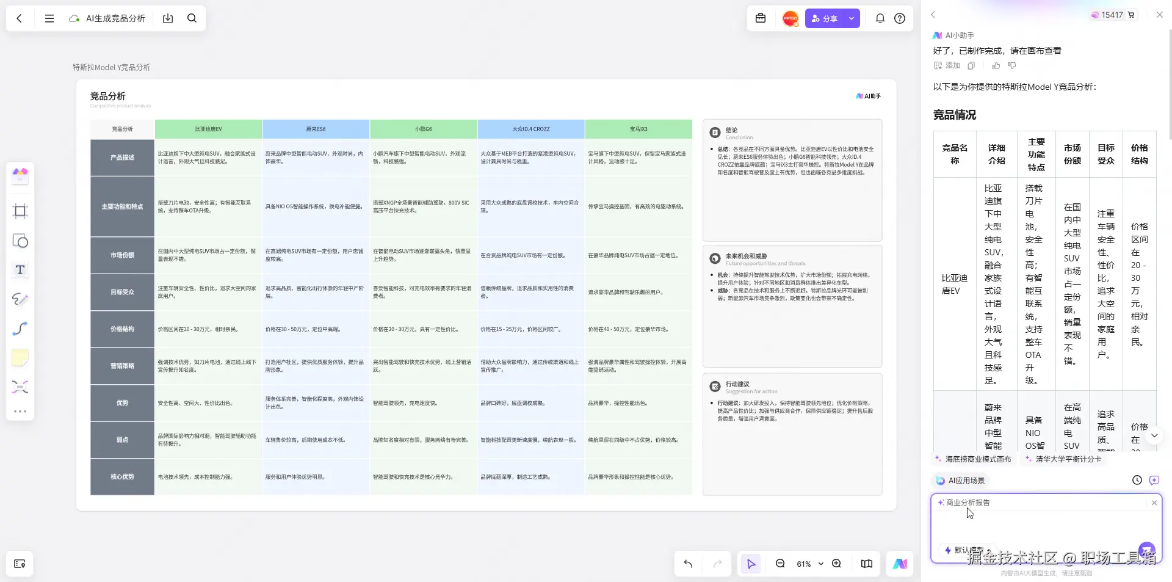Select the 核心优势 row header

122,476
